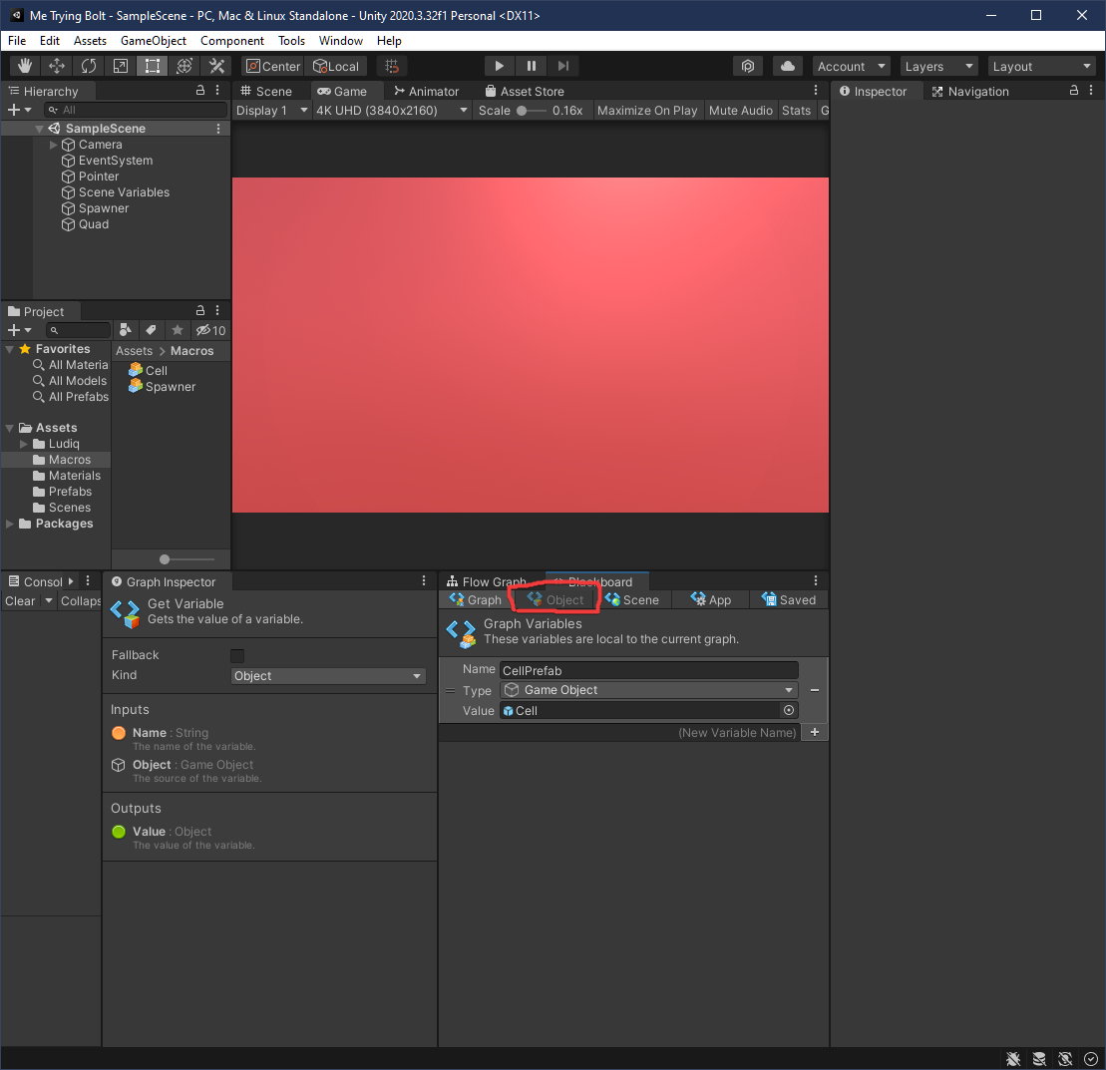
Task: Click the Stats button
Action: tap(796, 111)
